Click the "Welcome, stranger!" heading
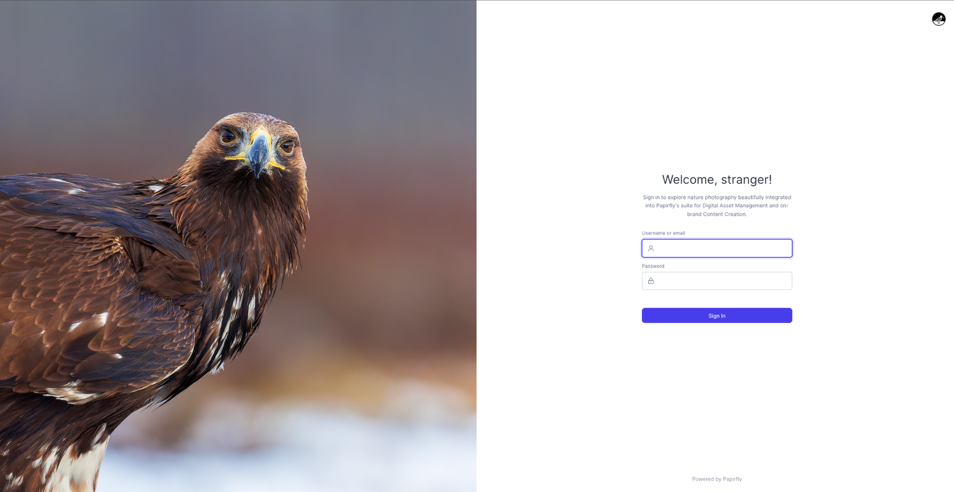 (x=717, y=180)
